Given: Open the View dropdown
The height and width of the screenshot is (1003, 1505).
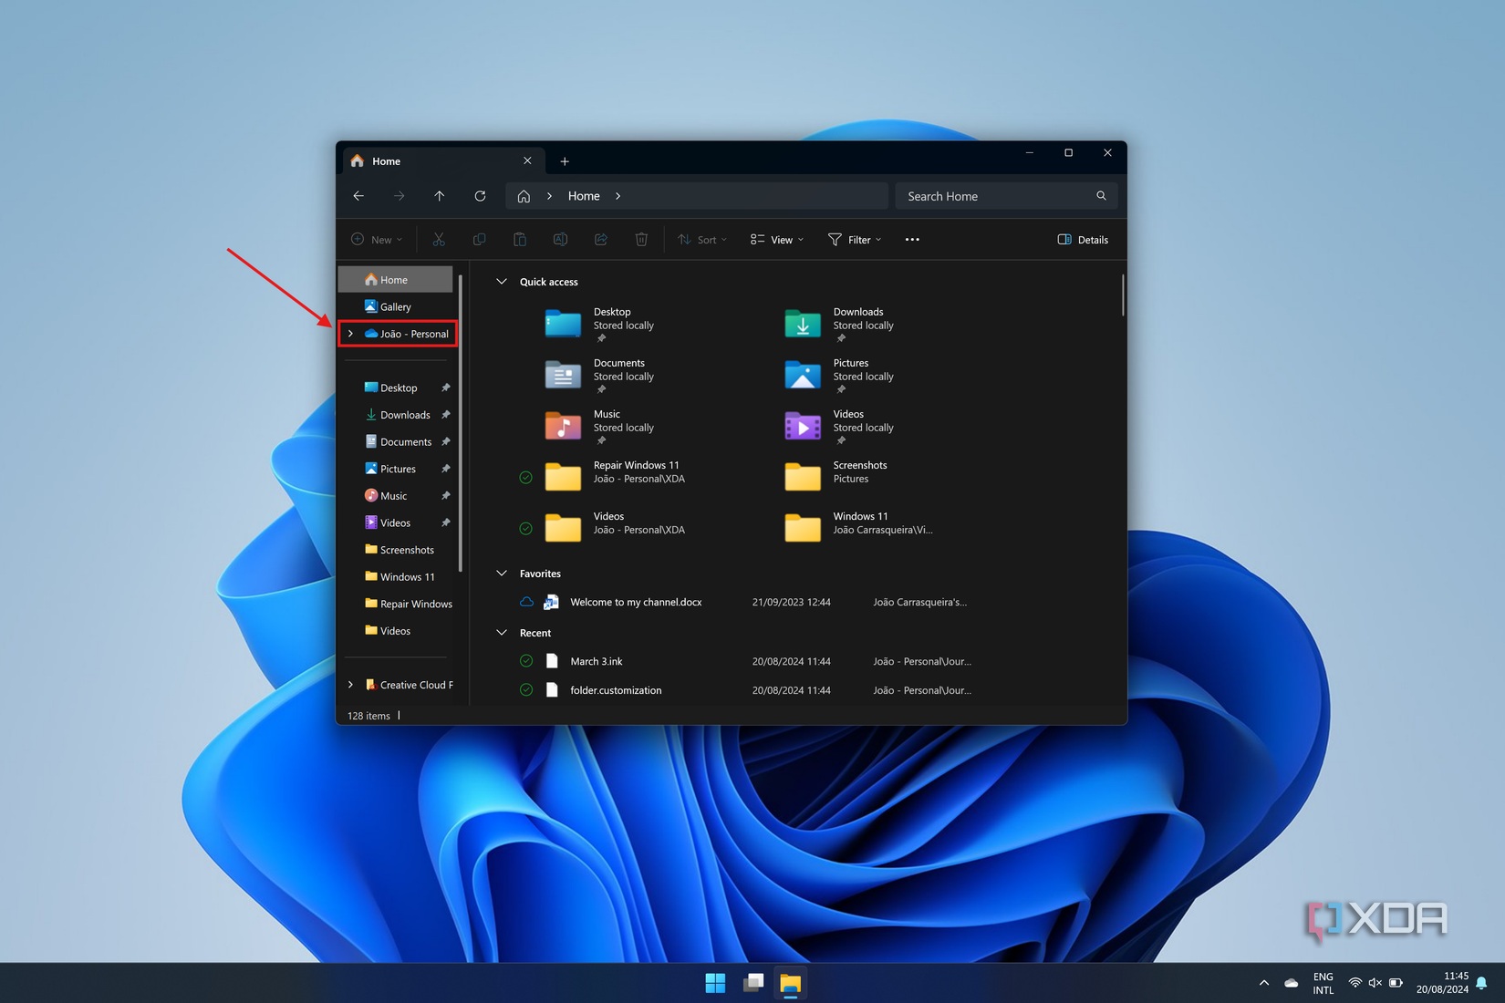Looking at the screenshot, I should 776,239.
